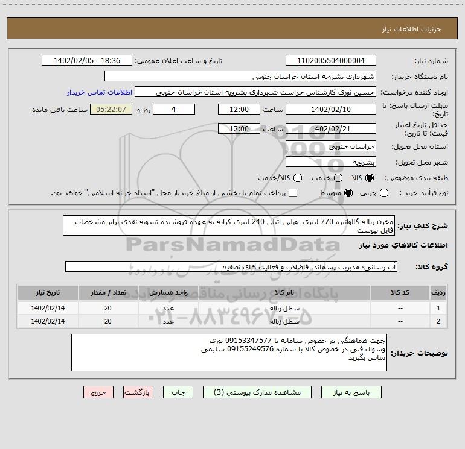Viewport: 465px width, 449px height.
Task: Click the شماره نیاز field 1102005504000004
Action: 331,61
